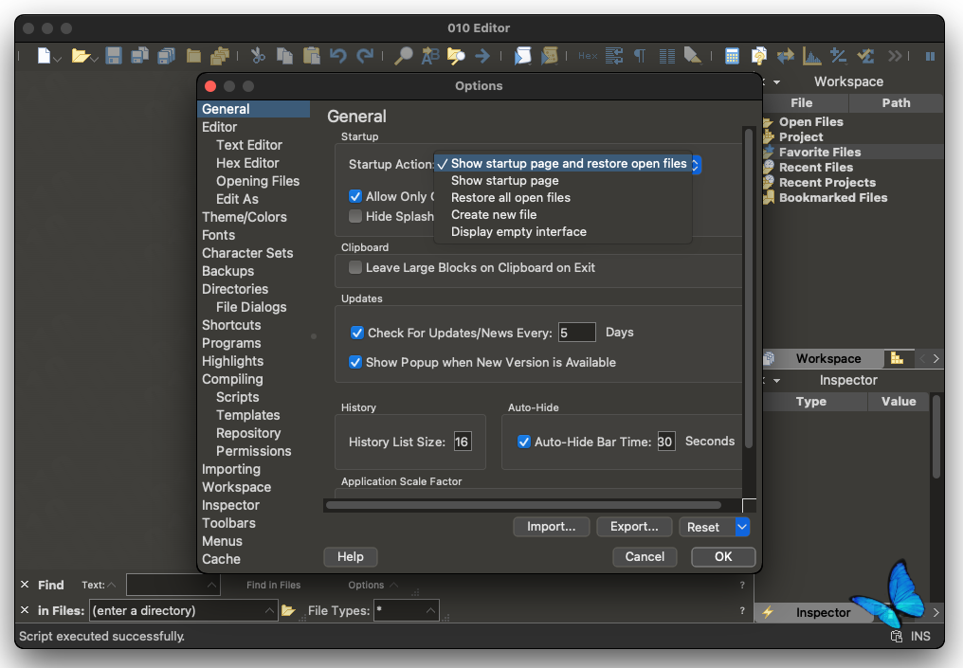Expand the toolbar overflow chevrons
This screenshot has width=963, height=668.
[x=894, y=56]
